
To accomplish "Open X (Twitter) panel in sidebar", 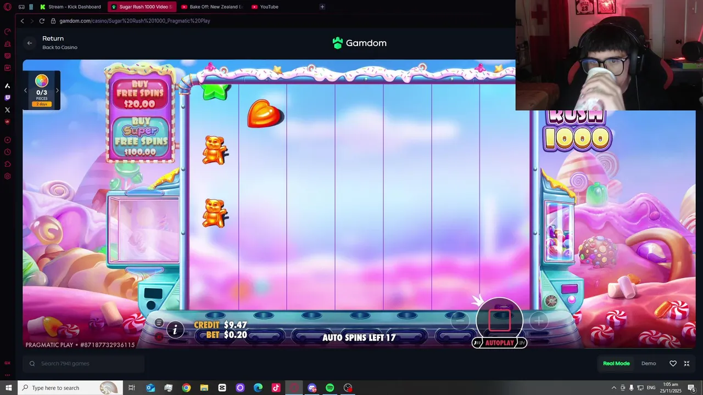I will [8, 110].
